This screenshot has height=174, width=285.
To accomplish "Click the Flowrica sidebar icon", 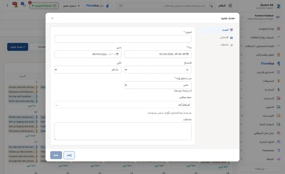I will [x=278, y=63].
